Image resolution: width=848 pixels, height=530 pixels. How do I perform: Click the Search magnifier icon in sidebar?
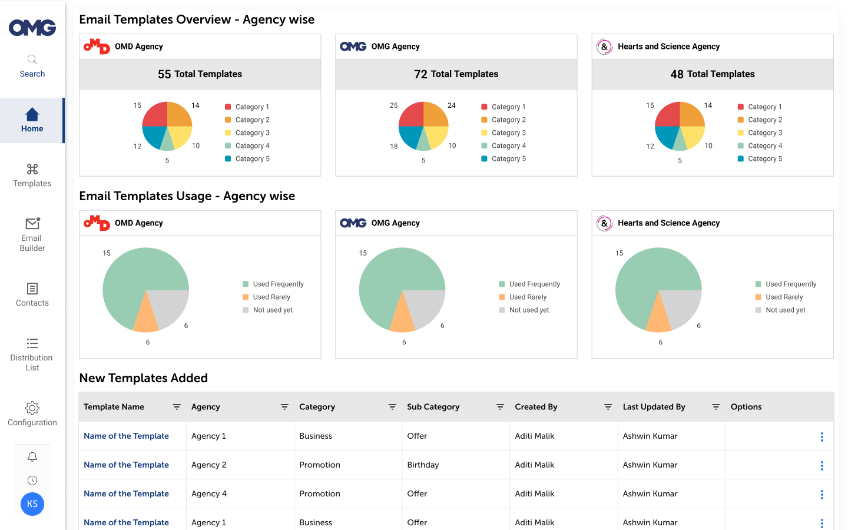32,59
